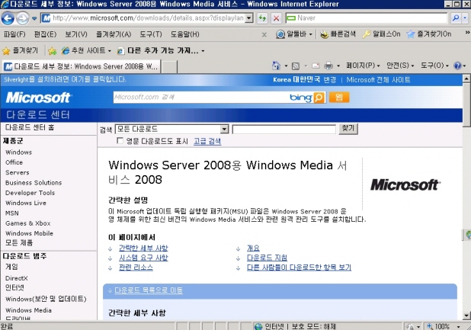Viewport: 471px width, 330px height.
Task: Open the search provider dropdown arrow
Action: point(465,18)
